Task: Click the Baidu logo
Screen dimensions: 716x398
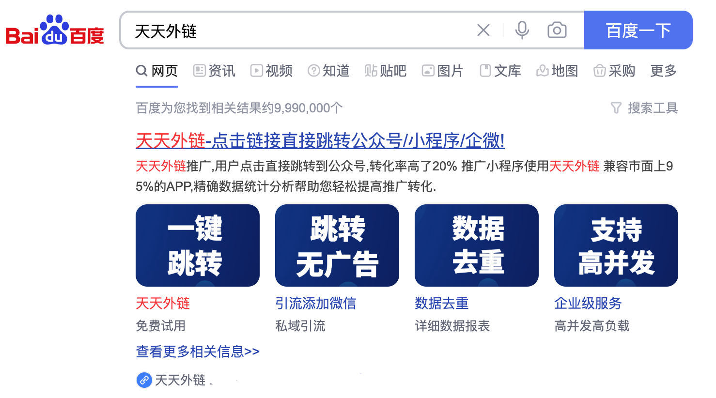Action: pos(55,30)
